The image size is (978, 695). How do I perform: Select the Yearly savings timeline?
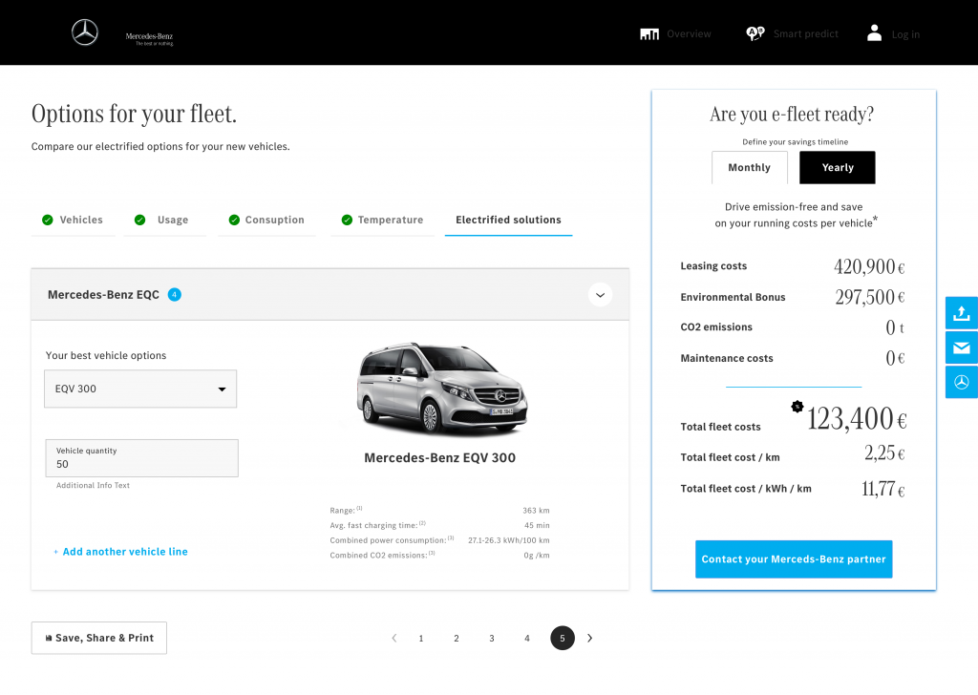point(837,167)
